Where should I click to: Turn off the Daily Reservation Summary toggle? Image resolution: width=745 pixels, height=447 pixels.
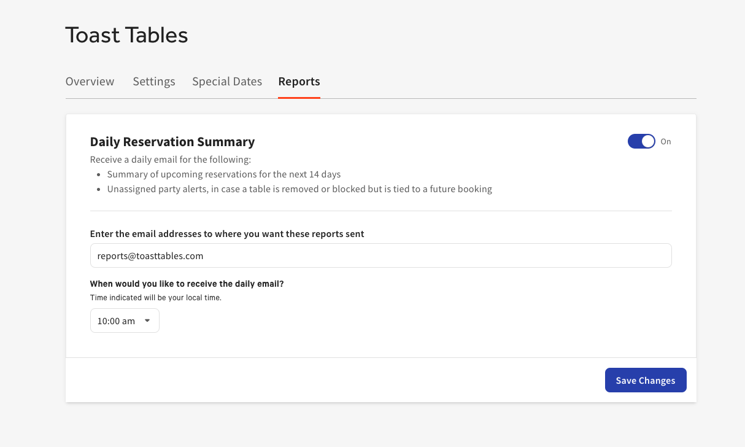(x=641, y=142)
